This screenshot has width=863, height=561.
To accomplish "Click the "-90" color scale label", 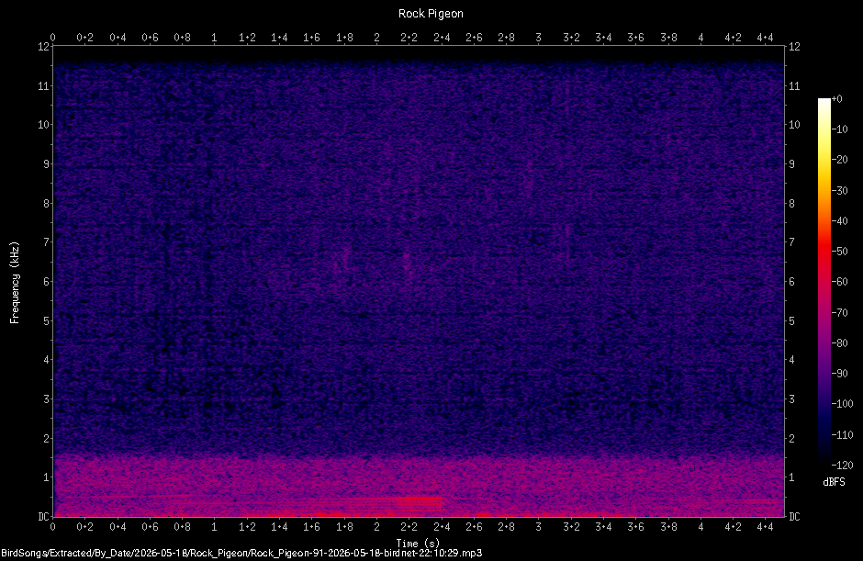I will click(x=839, y=374).
